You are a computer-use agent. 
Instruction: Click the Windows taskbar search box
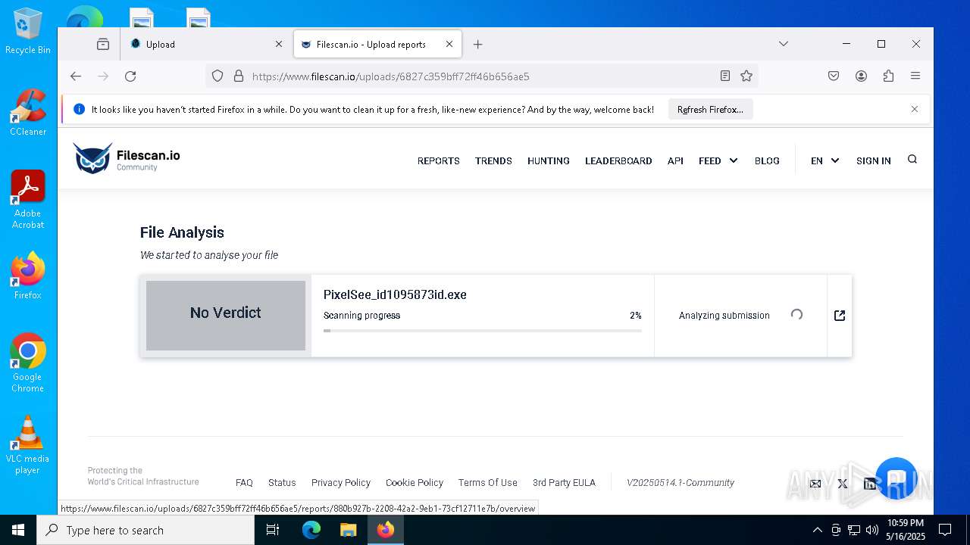tap(145, 530)
